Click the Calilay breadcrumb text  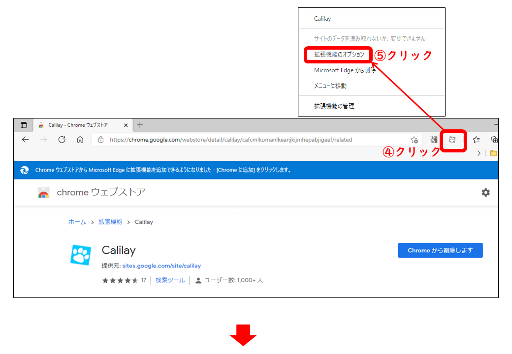coord(144,222)
